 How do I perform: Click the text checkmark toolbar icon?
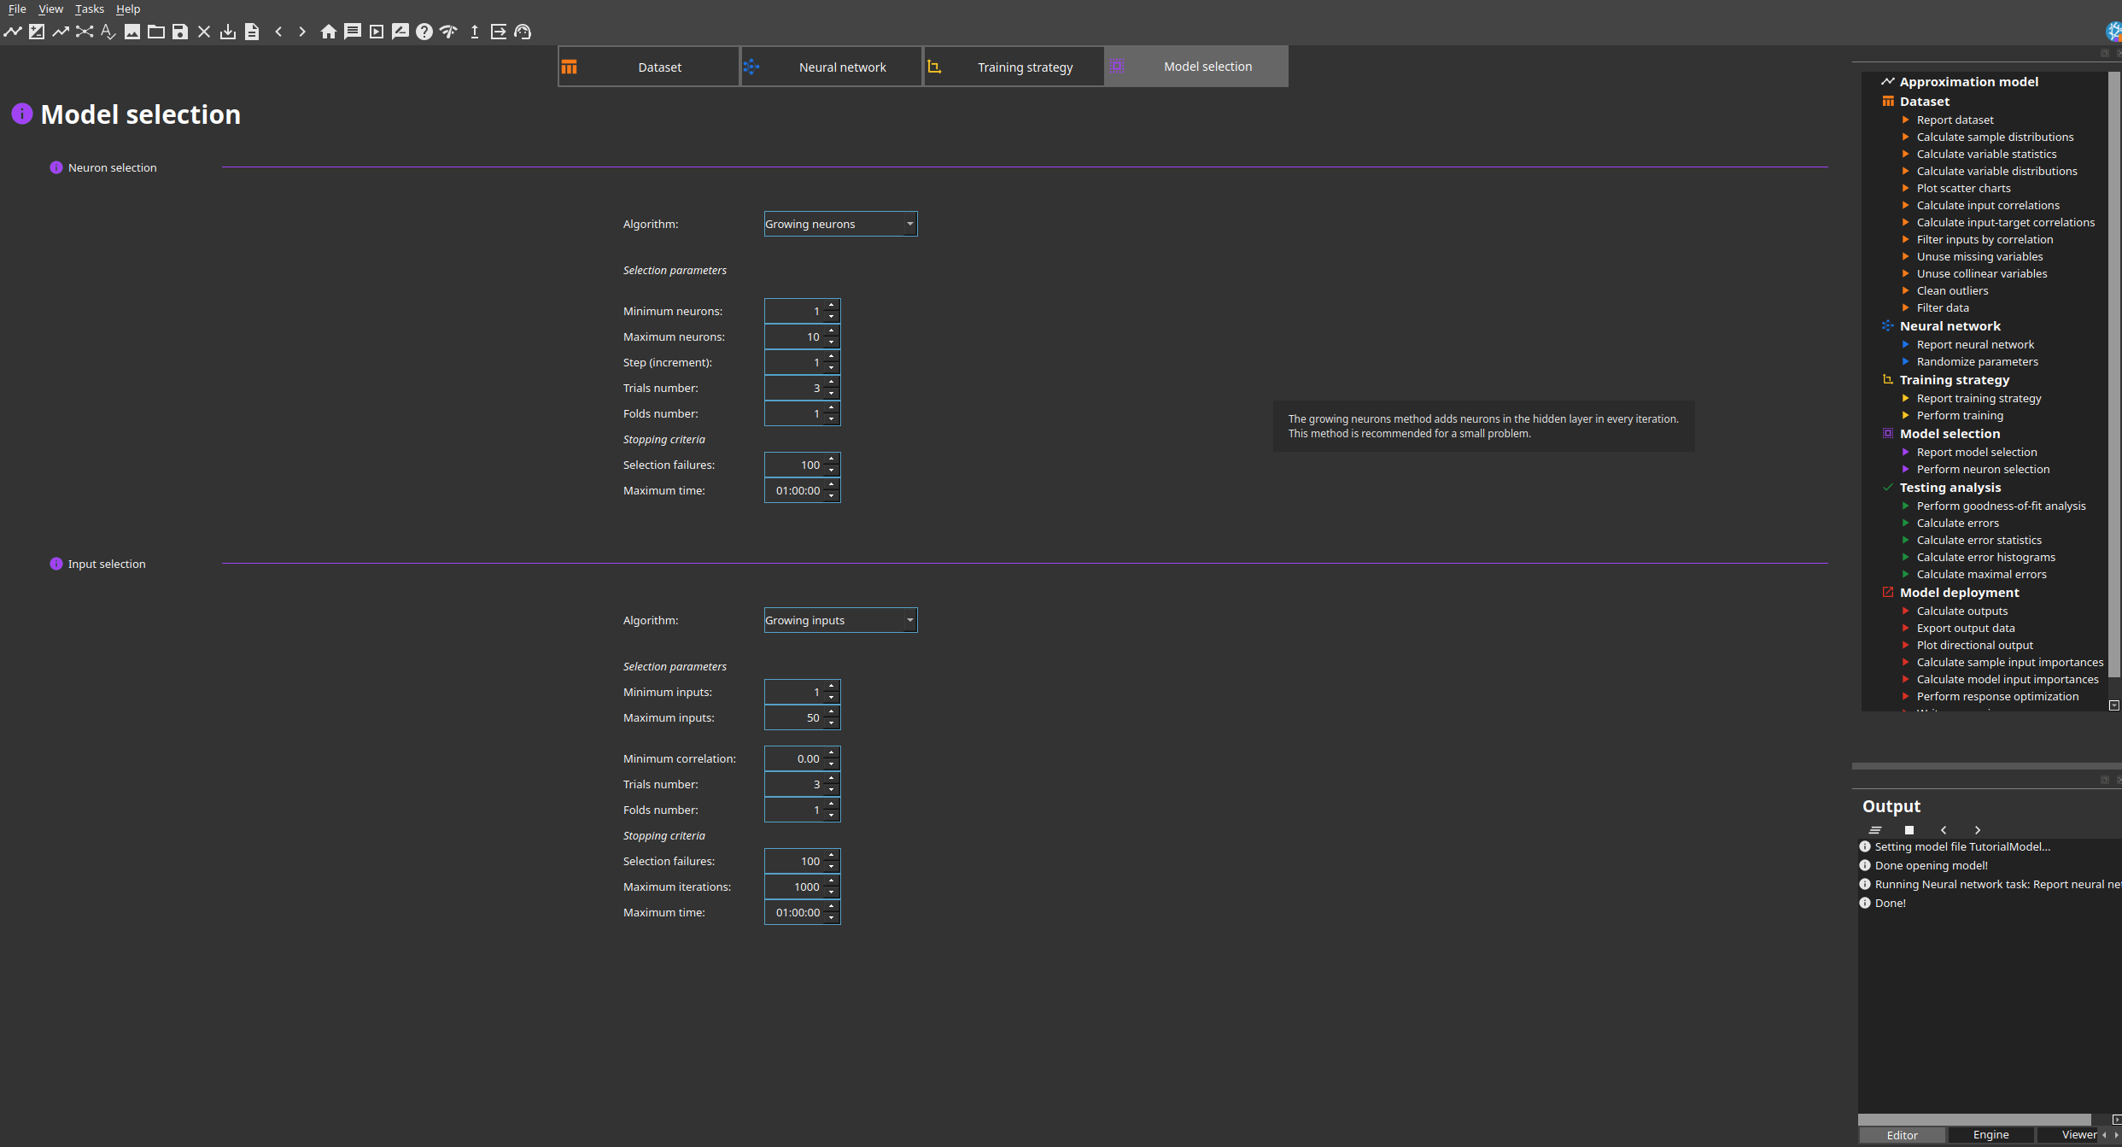coord(108,32)
